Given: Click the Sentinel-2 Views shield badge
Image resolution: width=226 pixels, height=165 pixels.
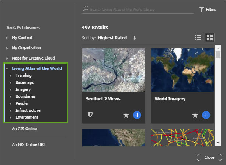Looking at the screenshot, I should click(x=90, y=115).
